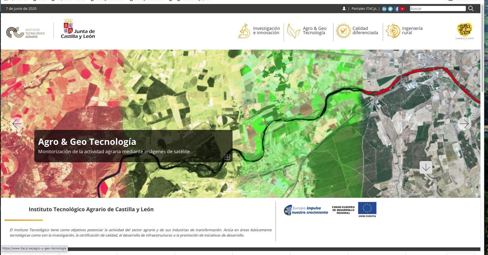Click into the Buscar search field

pos(437,9)
